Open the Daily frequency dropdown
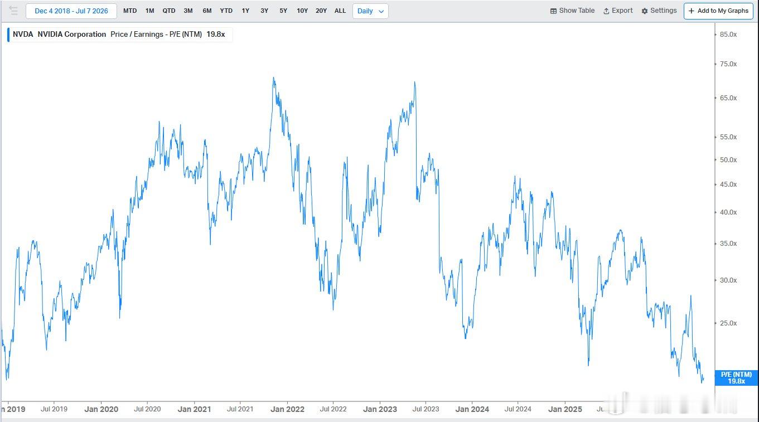Image resolution: width=759 pixels, height=422 pixels. (370, 11)
